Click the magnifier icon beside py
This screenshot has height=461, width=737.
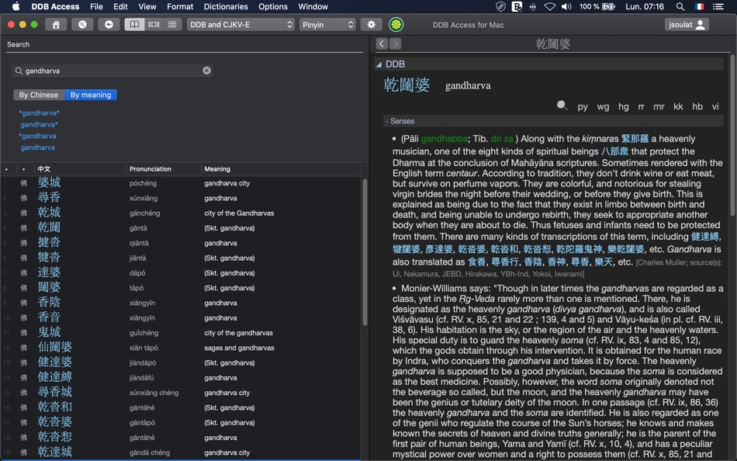562,106
